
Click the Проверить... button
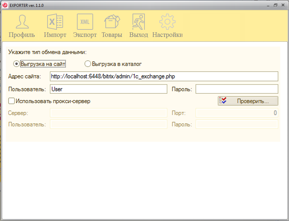point(248,101)
